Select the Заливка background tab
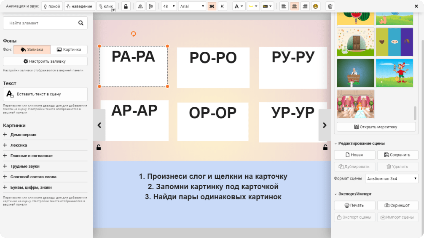This screenshot has height=238, width=424. pyautogui.click(x=32, y=50)
